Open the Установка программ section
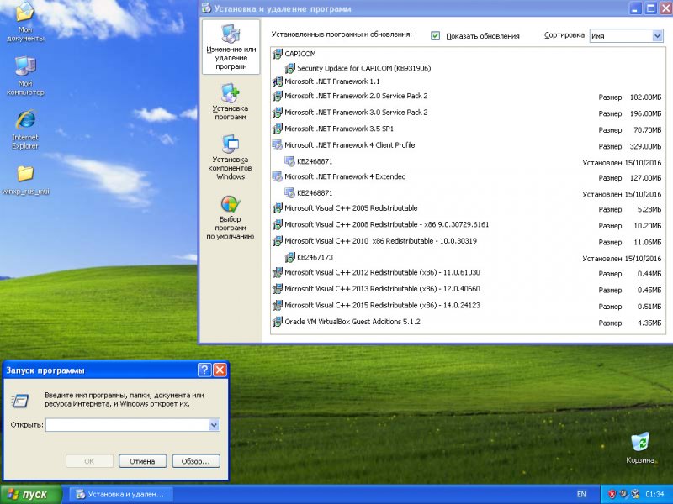 [x=231, y=102]
